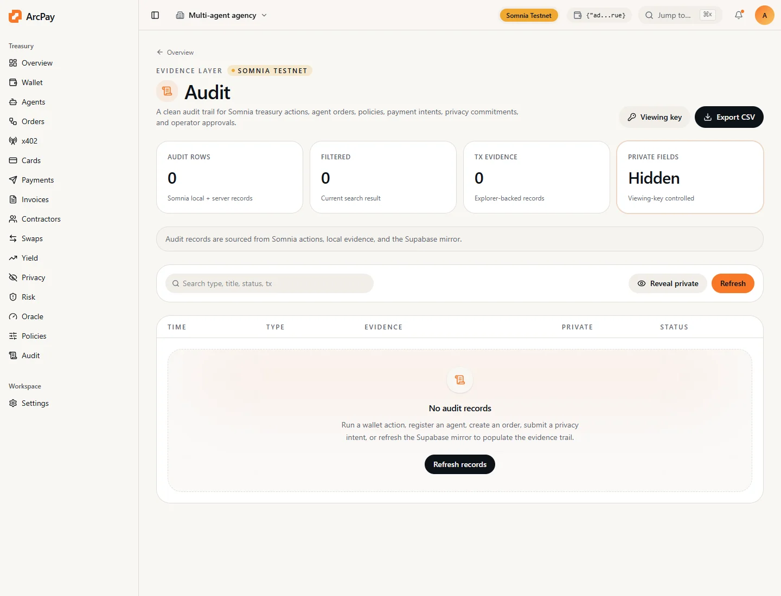Click the Refresh records button
The image size is (781, 596).
point(460,464)
